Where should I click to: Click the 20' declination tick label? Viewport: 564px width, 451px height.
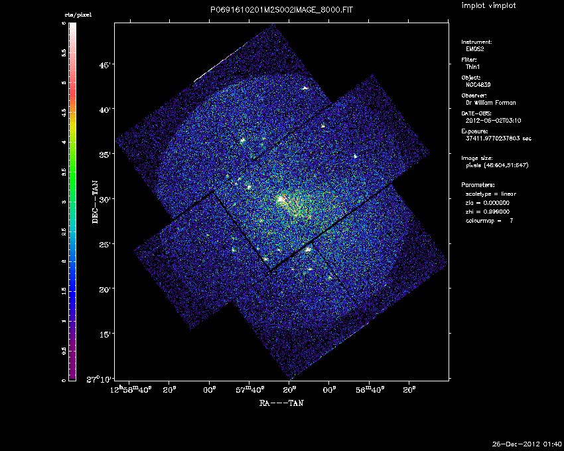(106, 289)
